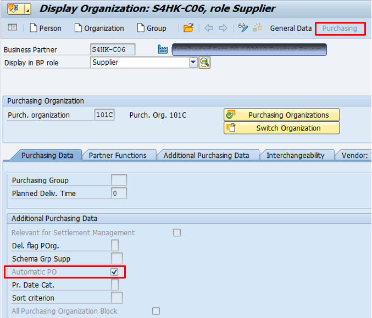Switch to Additional Purchasing Data tab
This screenshot has height=318, width=372.
[206, 155]
